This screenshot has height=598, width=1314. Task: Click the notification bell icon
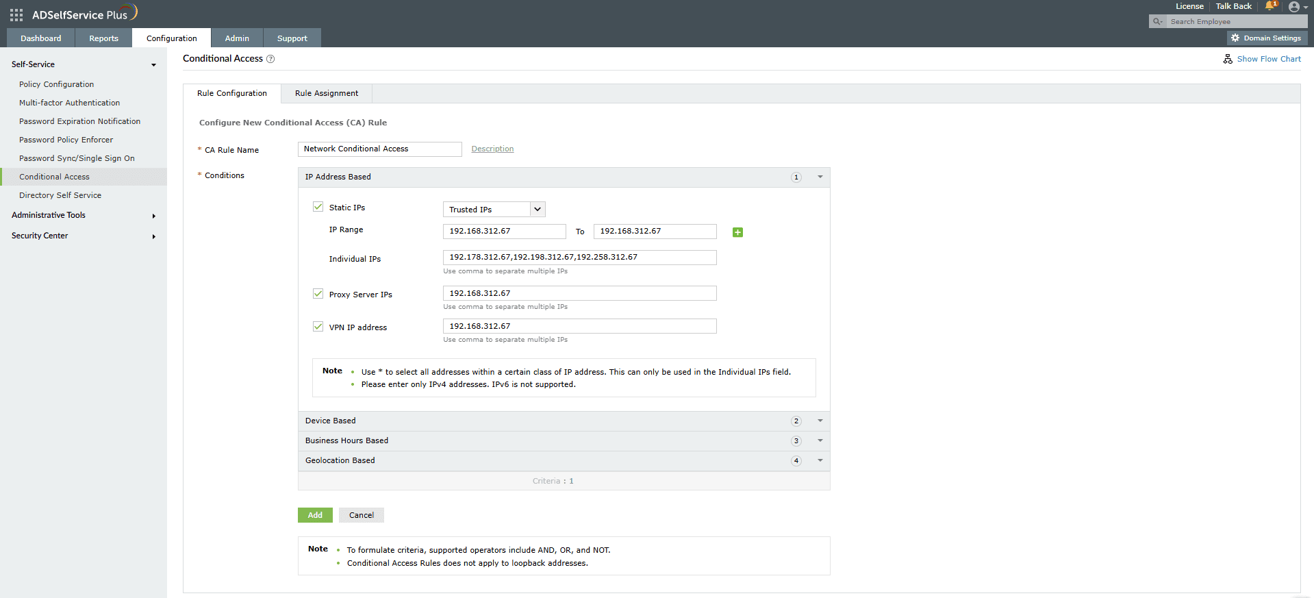(1270, 6)
